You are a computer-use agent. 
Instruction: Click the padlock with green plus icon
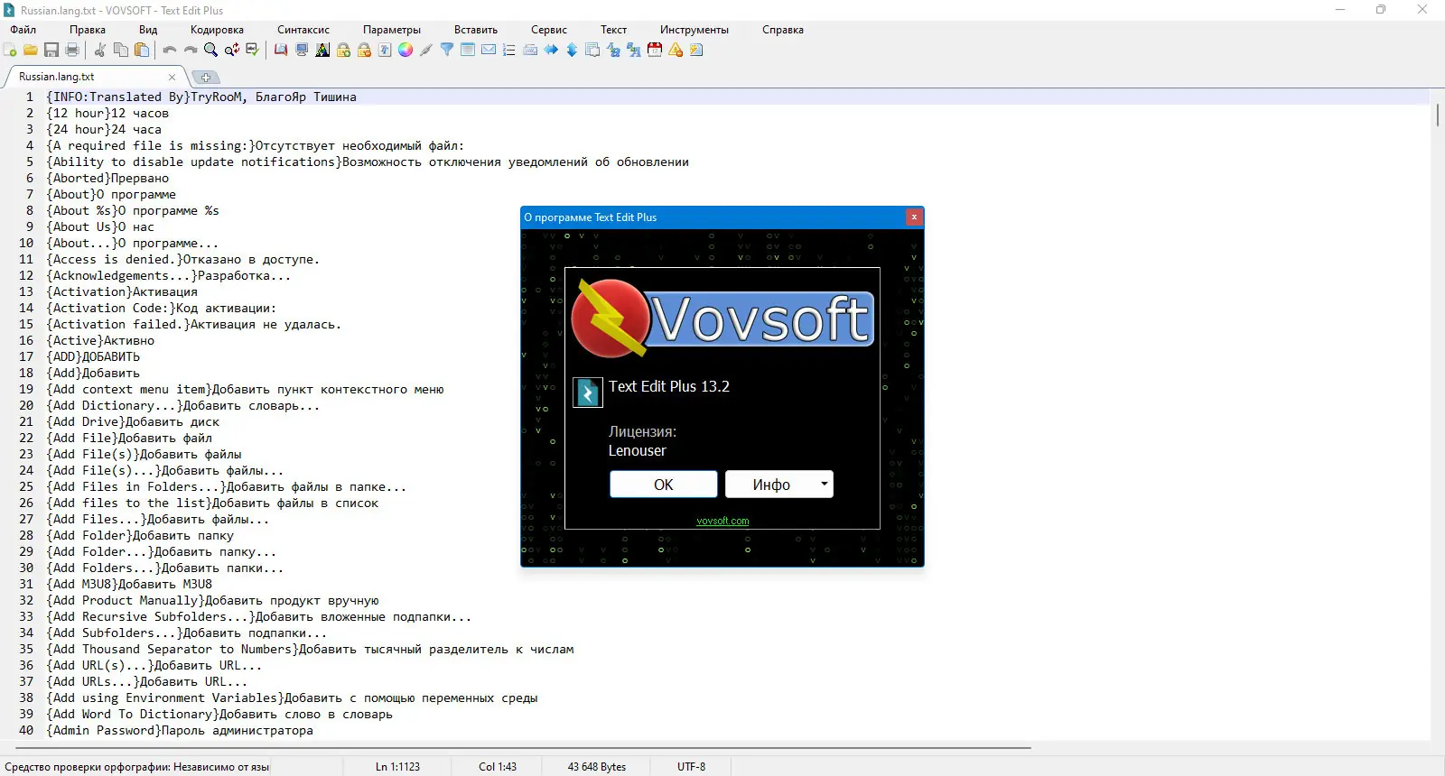pyautogui.click(x=343, y=51)
